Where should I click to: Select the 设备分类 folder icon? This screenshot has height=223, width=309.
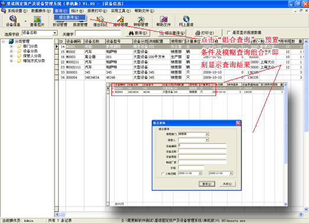tap(19, 51)
